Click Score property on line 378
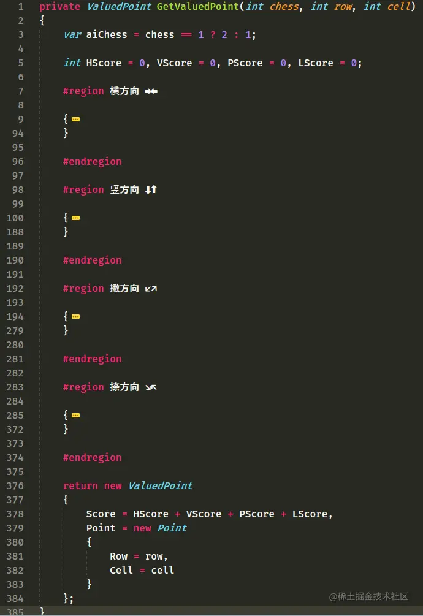Screen dimensions: 423x616 (x=101, y=514)
